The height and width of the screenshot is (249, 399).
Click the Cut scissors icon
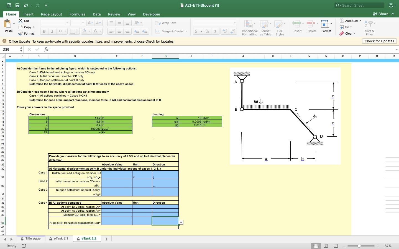pyautogui.click(x=21, y=21)
